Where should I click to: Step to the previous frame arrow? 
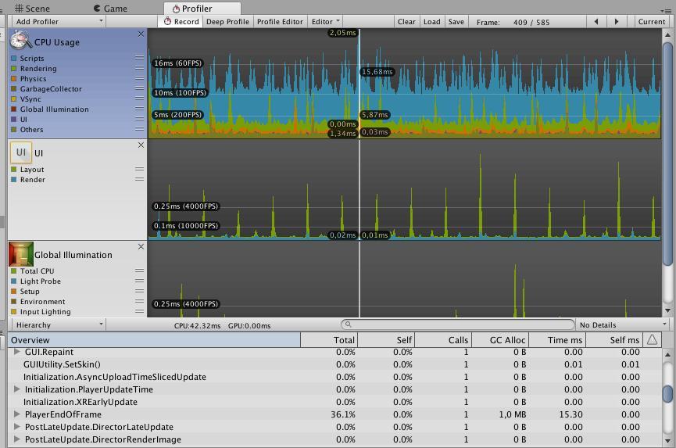(596, 22)
